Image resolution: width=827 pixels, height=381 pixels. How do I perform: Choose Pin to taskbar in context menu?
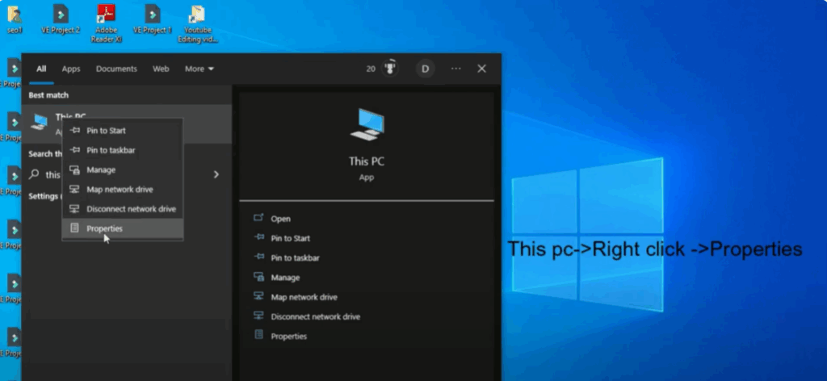coord(111,150)
